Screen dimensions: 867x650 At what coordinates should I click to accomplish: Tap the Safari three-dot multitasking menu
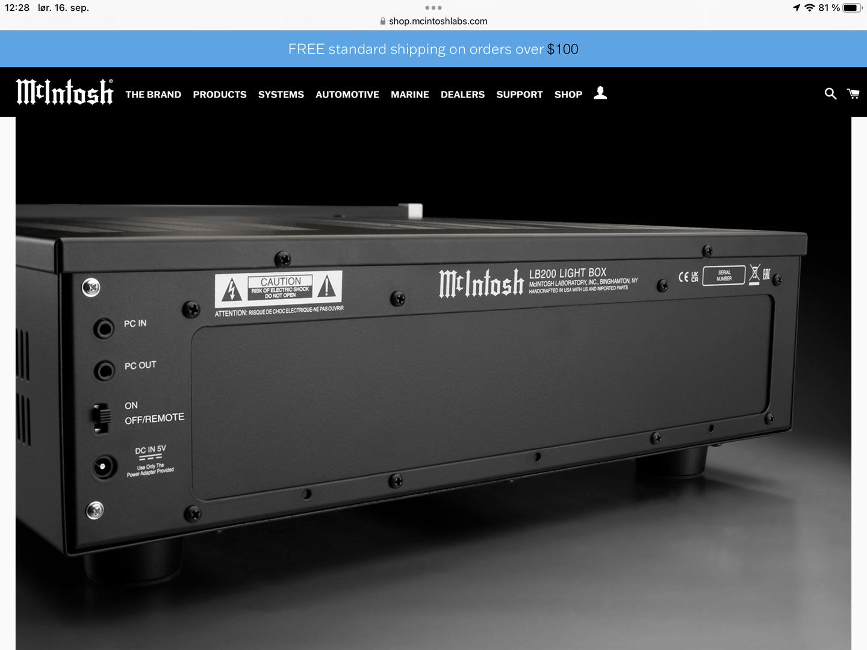click(433, 8)
